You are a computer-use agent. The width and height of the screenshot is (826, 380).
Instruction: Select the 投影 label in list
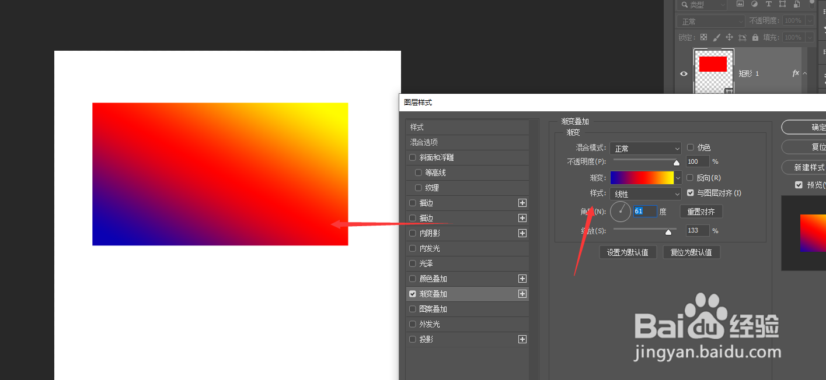point(426,339)
